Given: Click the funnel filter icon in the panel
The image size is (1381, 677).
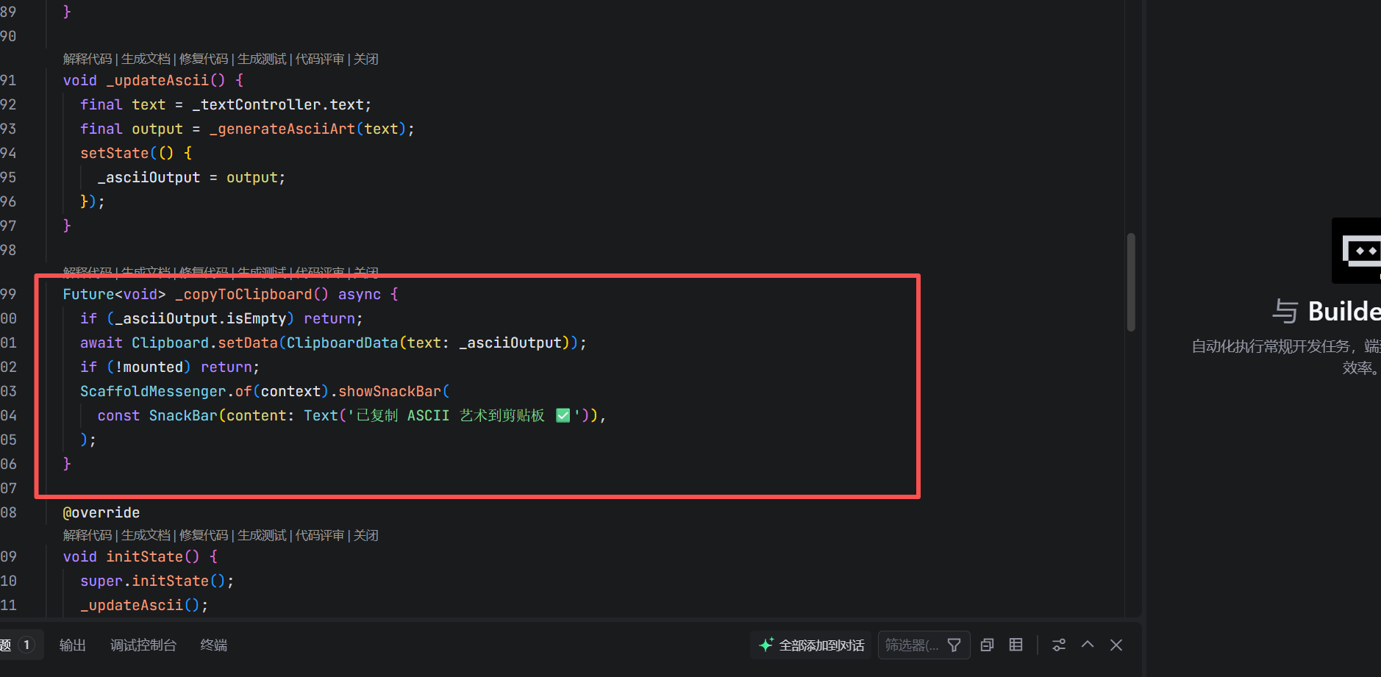Looking at the screenshot, I should (954, 645).
